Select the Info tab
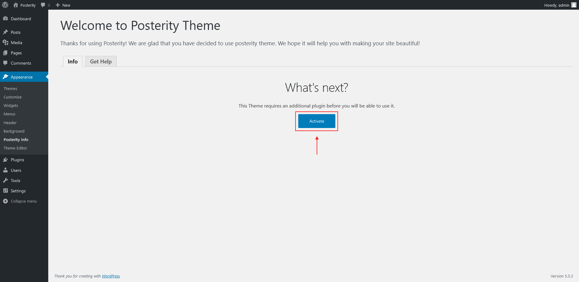Viewport: 579px width, 282px height. 73,61
